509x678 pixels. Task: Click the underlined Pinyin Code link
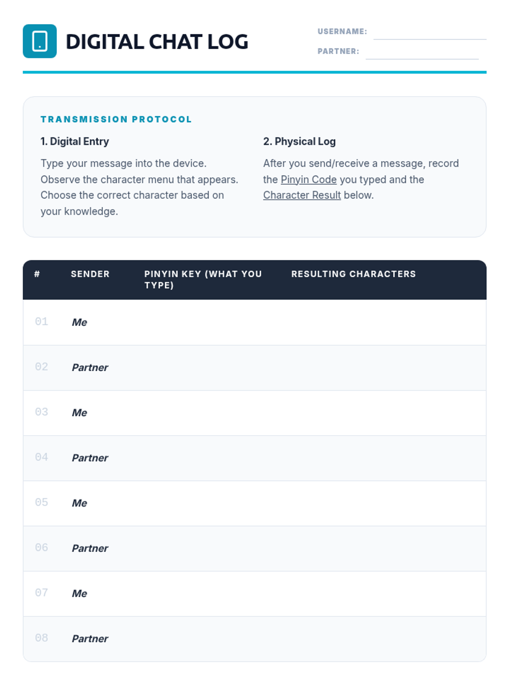tap(308, 180)
